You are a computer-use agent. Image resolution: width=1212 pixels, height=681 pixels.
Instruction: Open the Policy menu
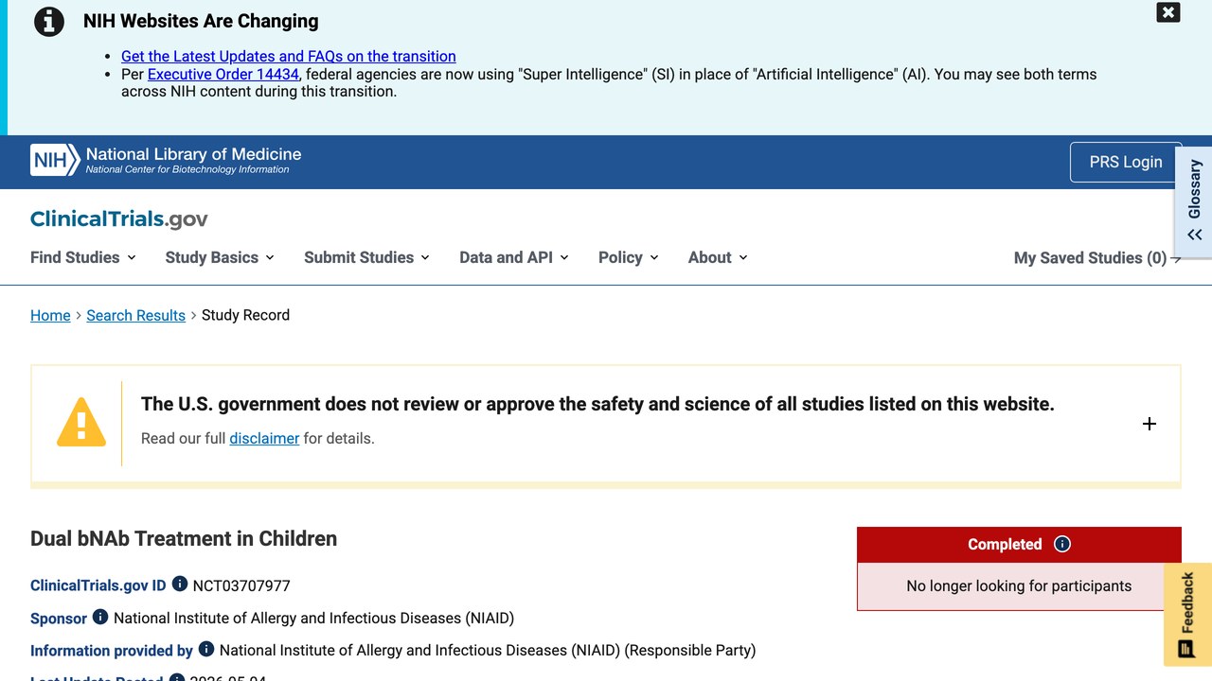(x=629, y=257)
